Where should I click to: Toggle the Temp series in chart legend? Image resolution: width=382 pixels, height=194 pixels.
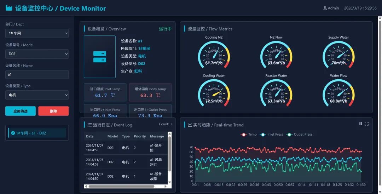pos(249,135)
